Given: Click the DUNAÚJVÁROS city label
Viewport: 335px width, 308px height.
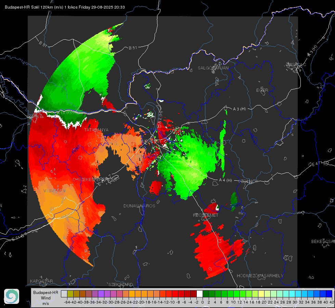Looking at the screenshot, I should point(139,206).
